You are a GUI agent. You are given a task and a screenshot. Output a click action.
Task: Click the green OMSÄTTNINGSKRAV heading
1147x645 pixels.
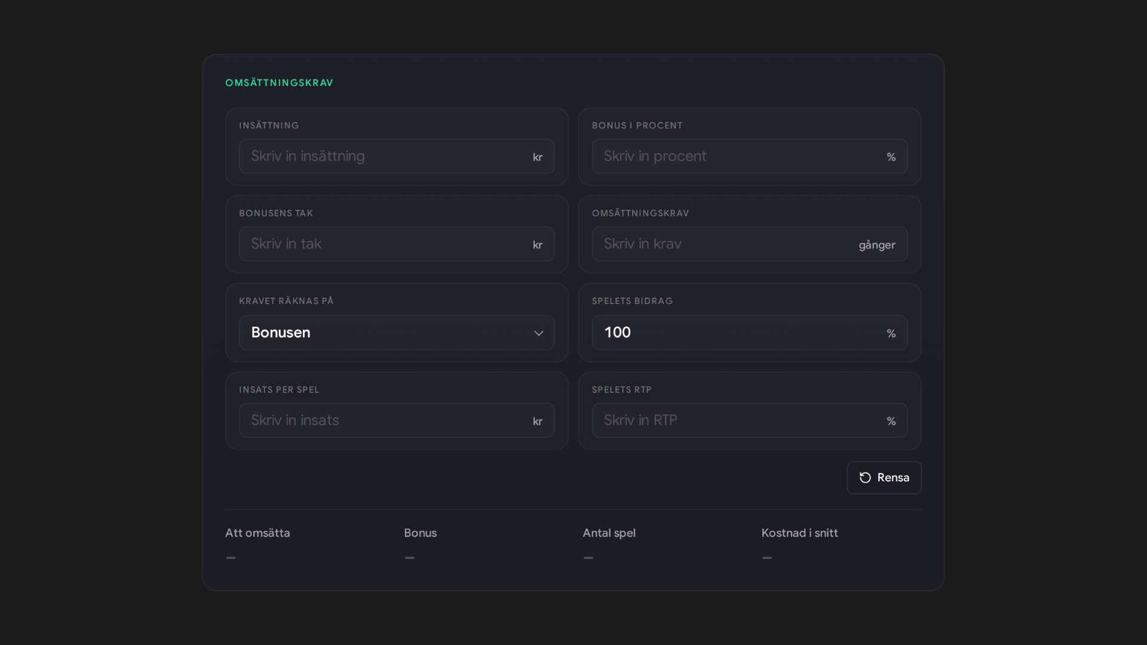279,83
